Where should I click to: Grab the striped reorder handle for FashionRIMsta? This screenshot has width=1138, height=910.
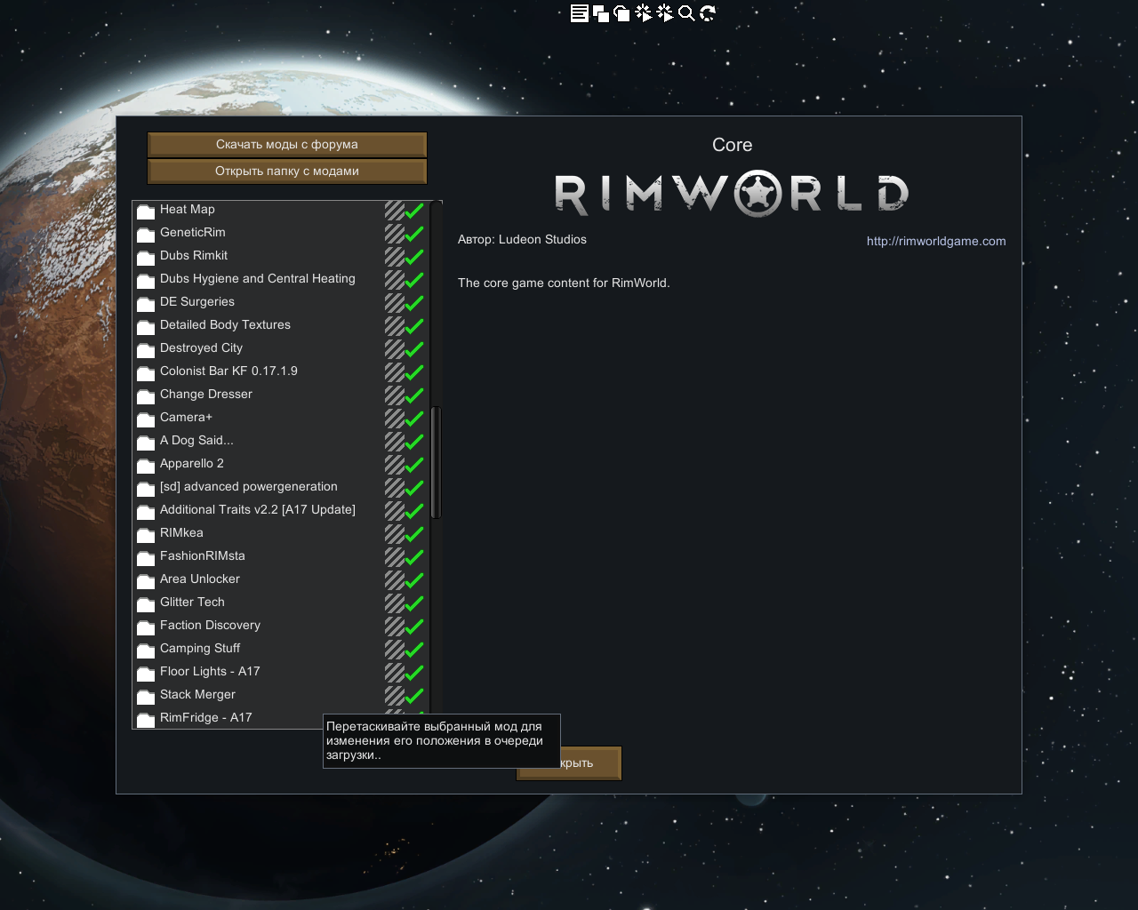click(x=395, y=557)
